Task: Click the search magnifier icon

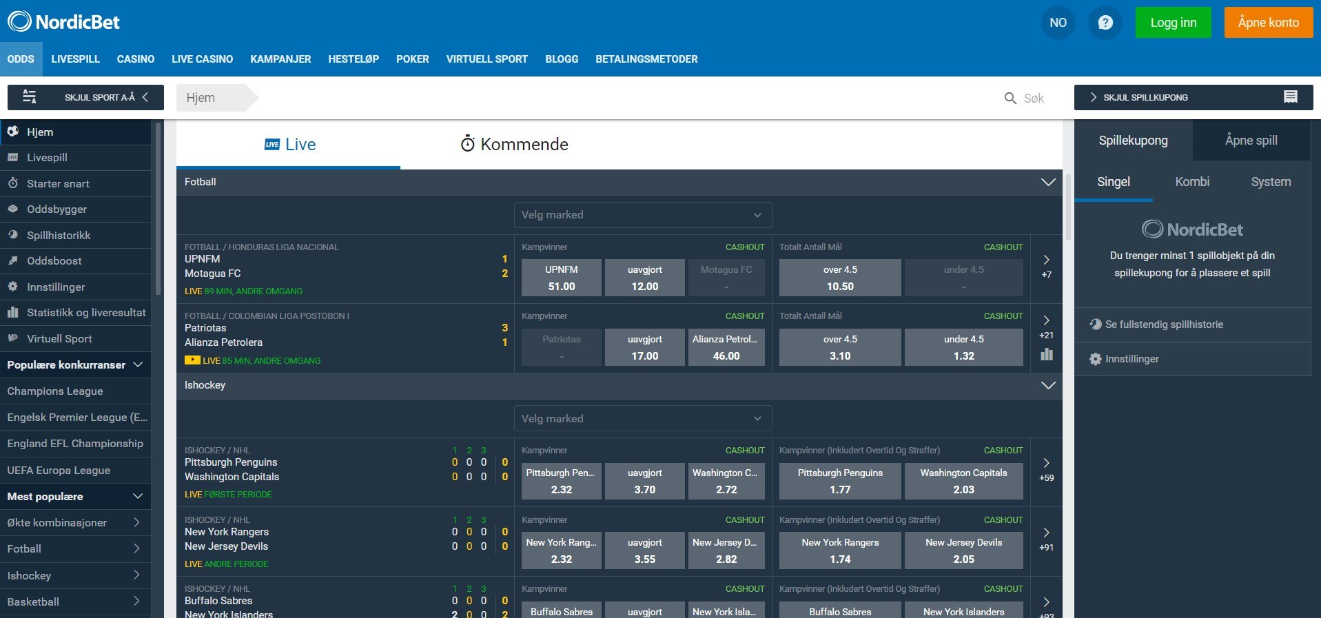Action: (1010, 99)
